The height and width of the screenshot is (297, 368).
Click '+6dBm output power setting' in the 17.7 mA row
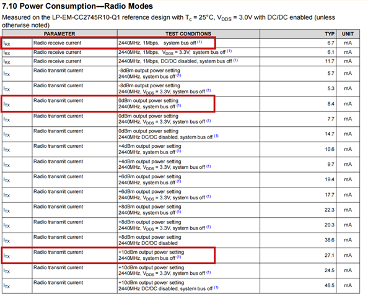pyautogui.click(x=150, y=192)
